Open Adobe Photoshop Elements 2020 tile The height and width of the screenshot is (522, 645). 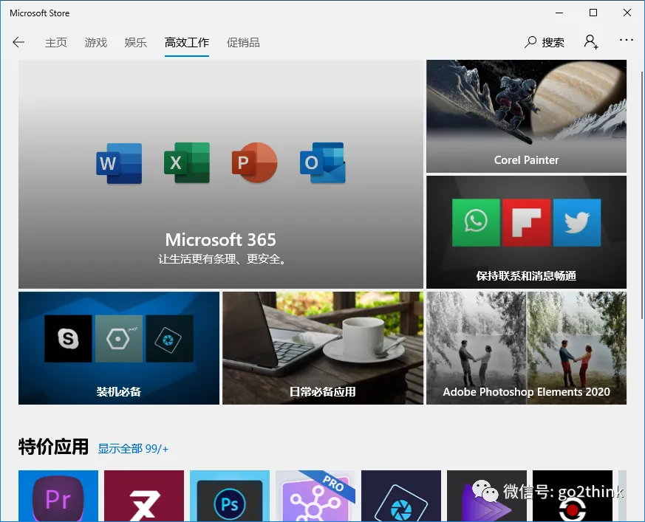pos(526,348)
